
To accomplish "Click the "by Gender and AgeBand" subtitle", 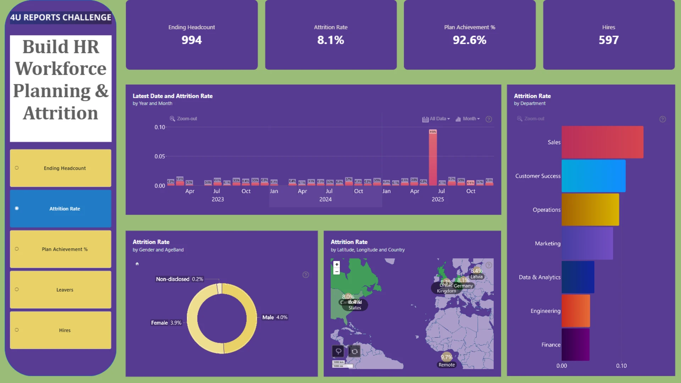I will tap(158, 250).
